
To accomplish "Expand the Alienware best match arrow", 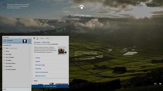I will pos(30,41).
